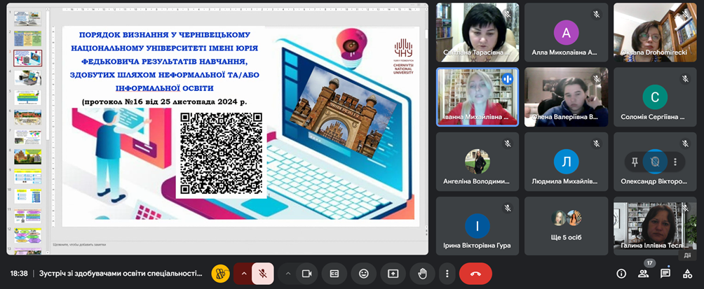The image size is (704, 289).
Task: Open the chat messages icon
Action: (x=665, y=274)
